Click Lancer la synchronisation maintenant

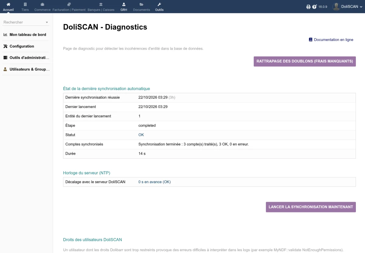(x=311, y=207)
